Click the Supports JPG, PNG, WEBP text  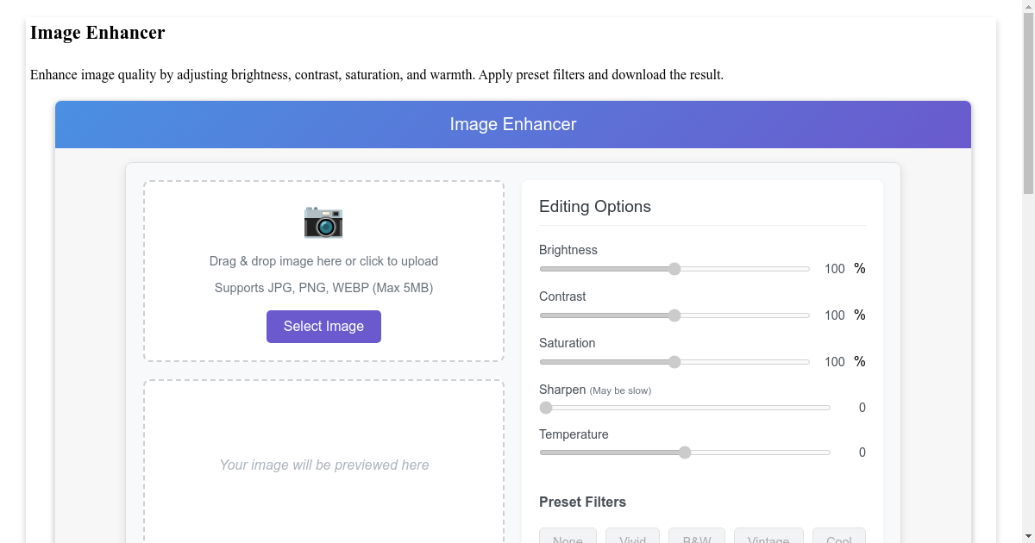(323, 287)
